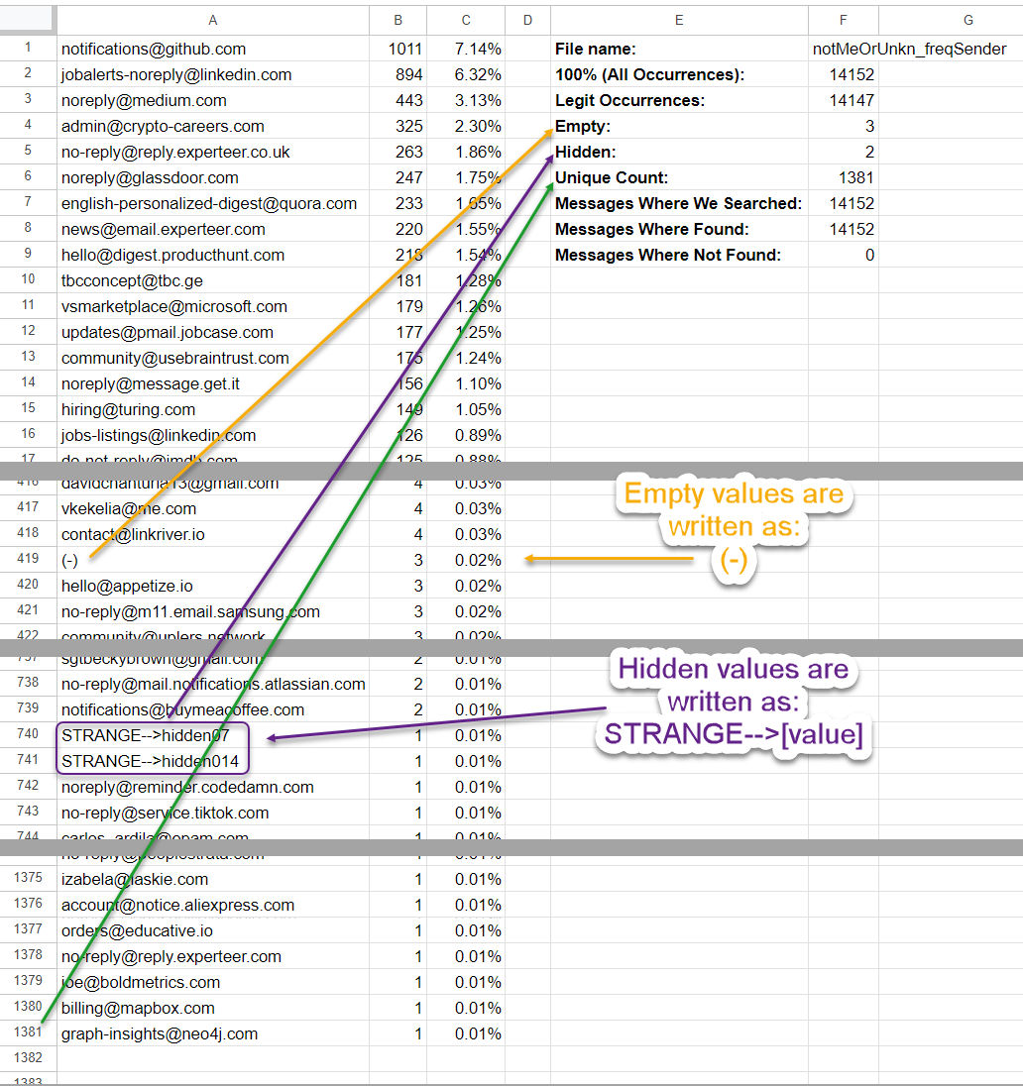
Task: Click cell jobs-listings@linkedin.com
Action: pyautogui.click(x=213, y=435)
